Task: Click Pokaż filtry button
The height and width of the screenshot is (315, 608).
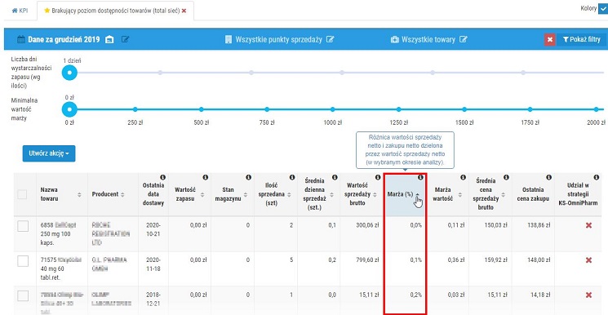Action: coord(581,39)
